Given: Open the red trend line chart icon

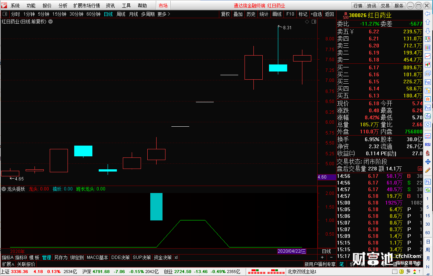Looking at the screenshot, I should tap(428, 56).
